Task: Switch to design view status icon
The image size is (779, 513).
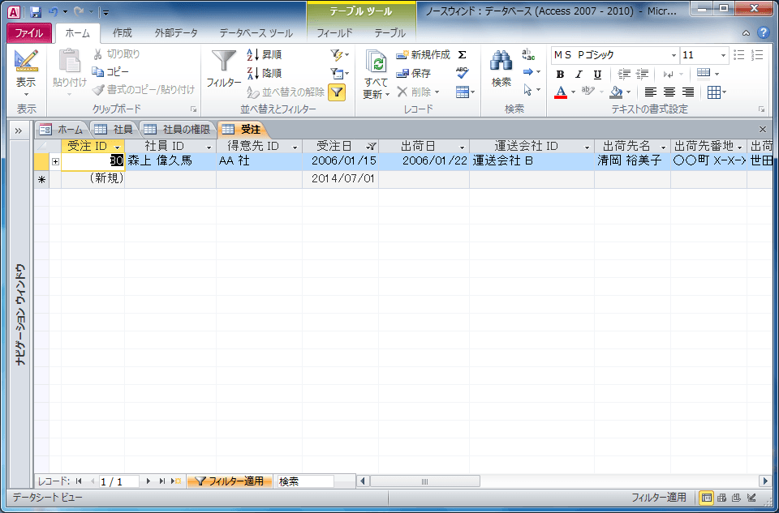Action: coord(751,497)
